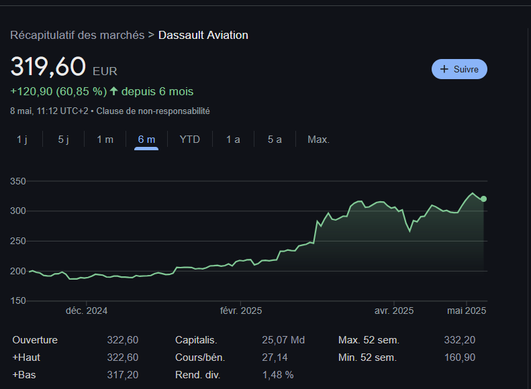Click the 27,14 ratio value
Image resolution: width=531 pixels, height=389 pixels.
coord(275,357)
